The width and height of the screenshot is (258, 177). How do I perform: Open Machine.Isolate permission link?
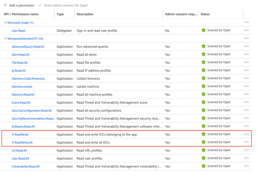point(22,87)
